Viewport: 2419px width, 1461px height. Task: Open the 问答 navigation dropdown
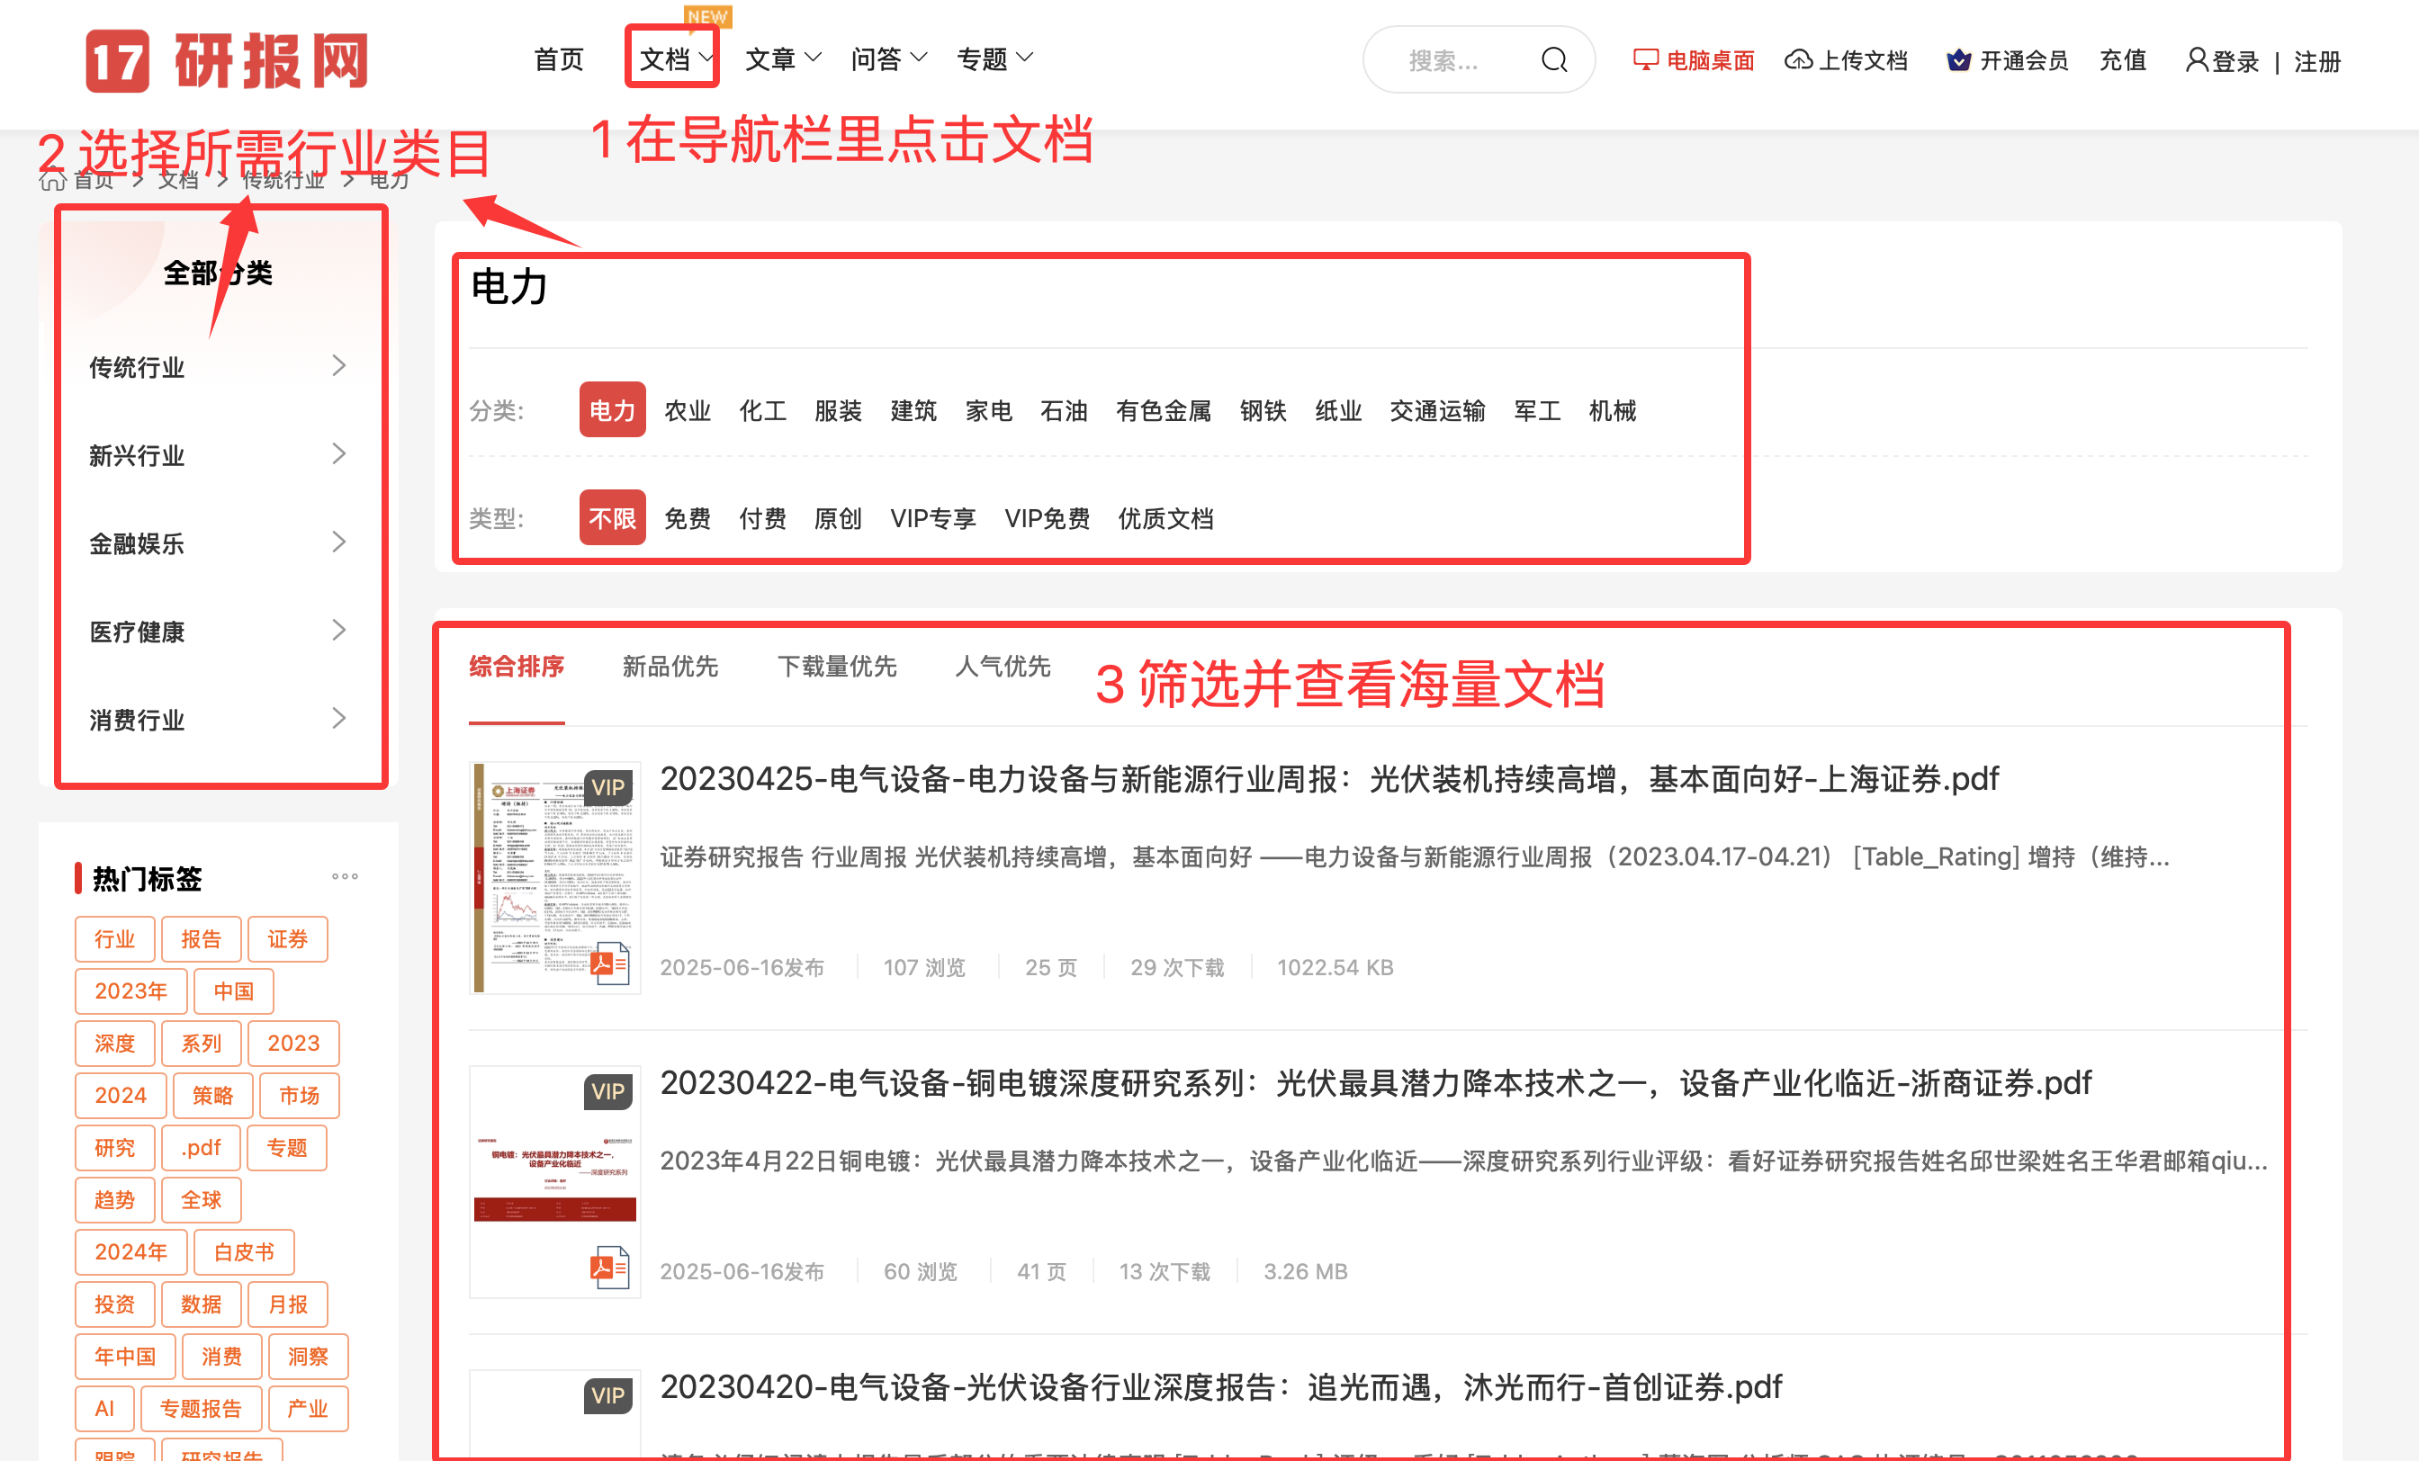(x=888, y=58)
